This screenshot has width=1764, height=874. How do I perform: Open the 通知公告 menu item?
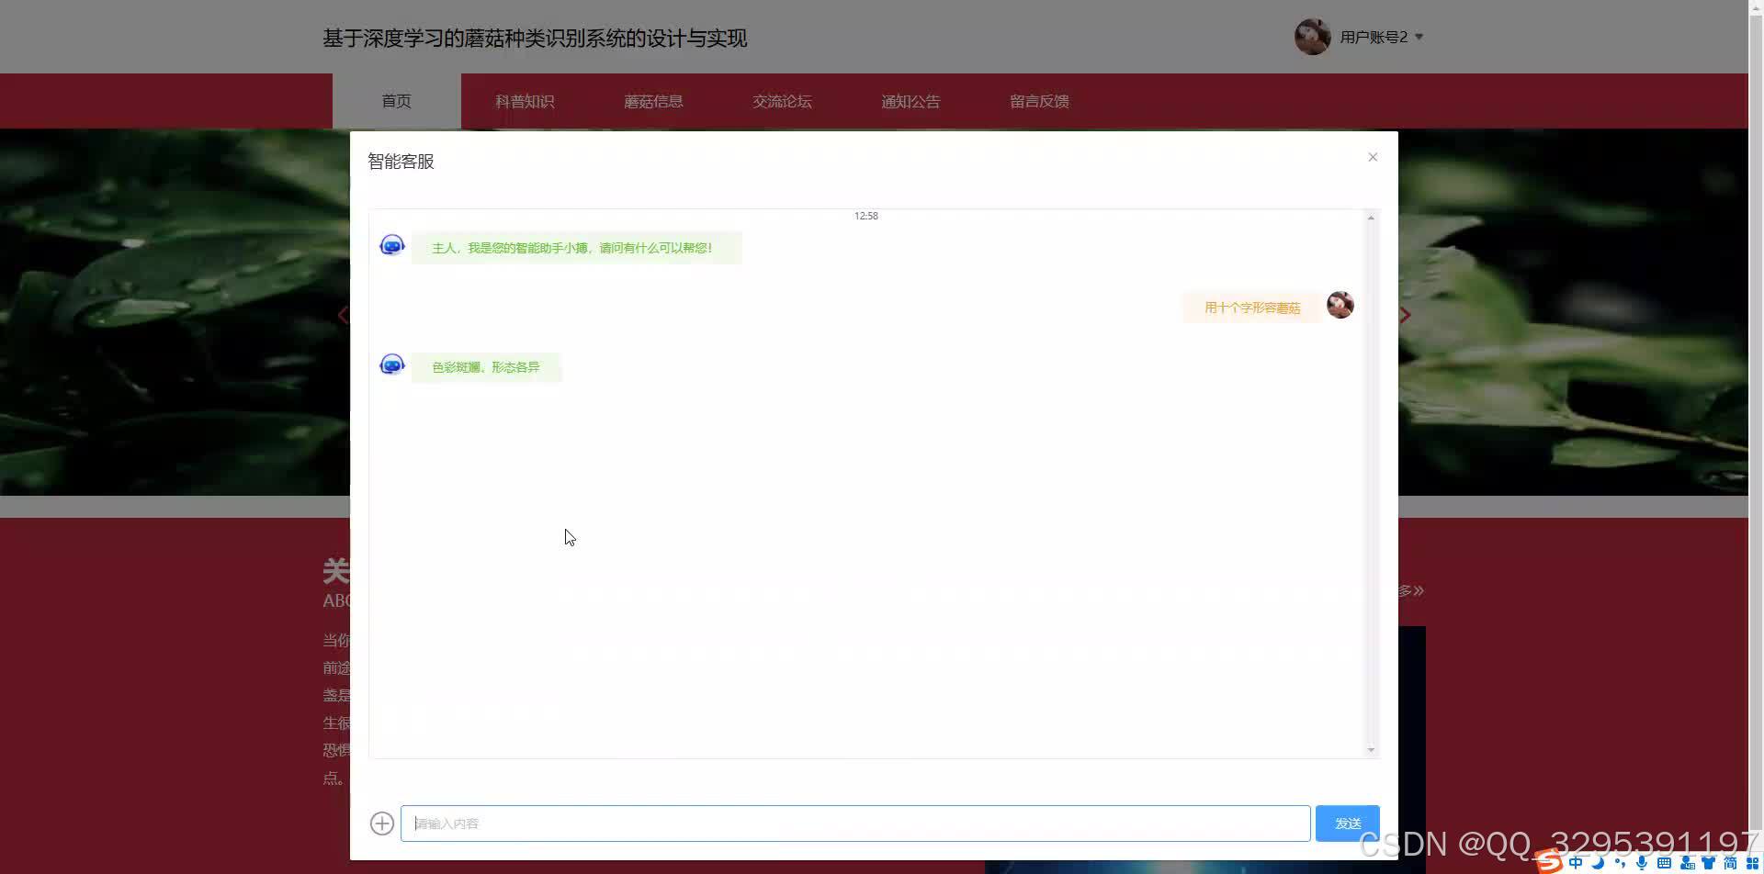point(910,101)
